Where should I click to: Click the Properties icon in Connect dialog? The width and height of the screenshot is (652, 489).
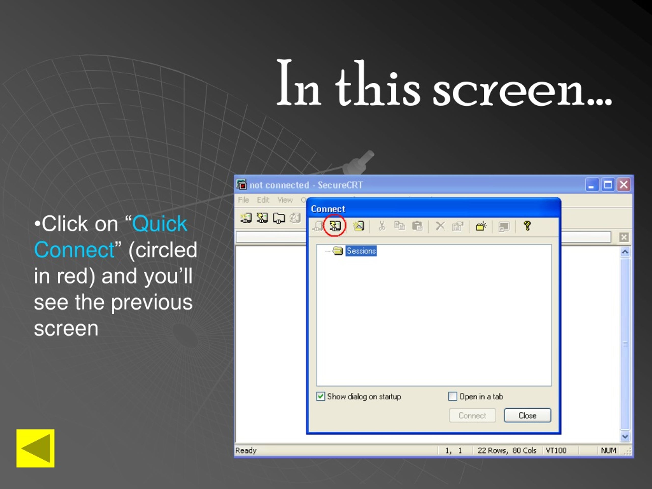(458, 226)
